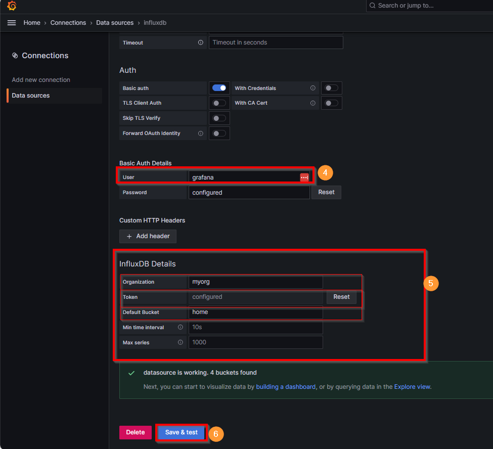Viewport: 493px width, 449px height.
Task: Select Data sources in sidebar
Action: click(x=55, y=96)
